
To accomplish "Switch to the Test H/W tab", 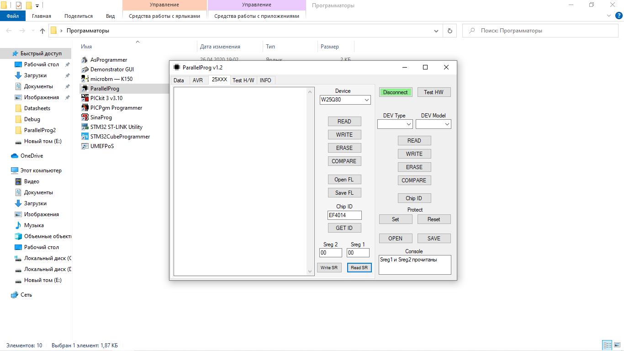I will pos(243,80).
